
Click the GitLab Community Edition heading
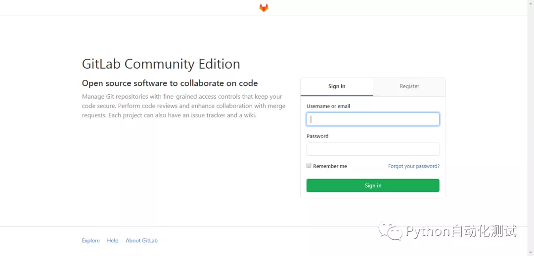pyautogui.click(x=161, y=64)
